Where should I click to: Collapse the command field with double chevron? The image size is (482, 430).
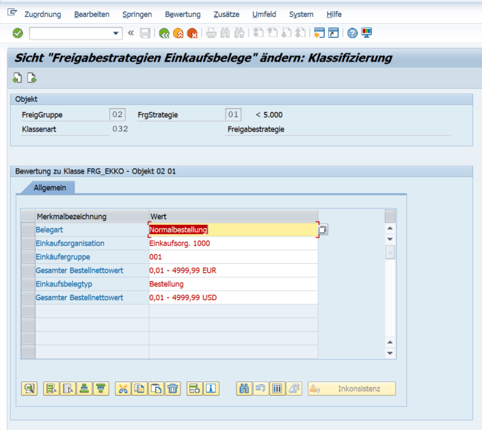(131, 33)
